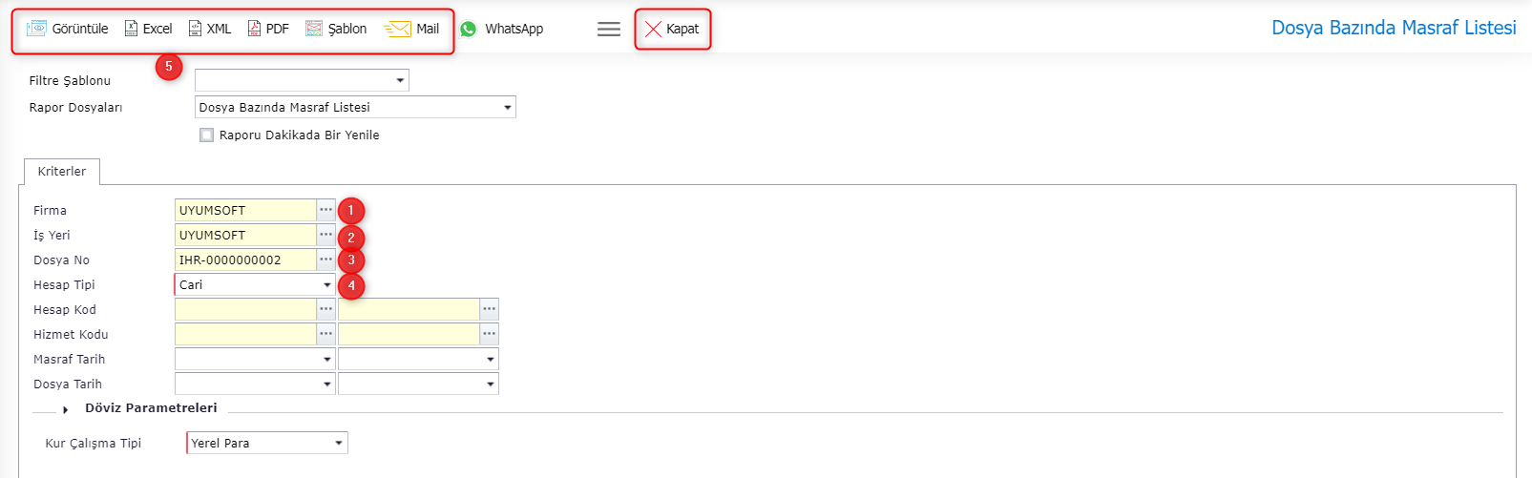The height and width of the screenshot is (478, 1532).
Task: Click the first Hesap Kod field
Action: coord(245,309)
